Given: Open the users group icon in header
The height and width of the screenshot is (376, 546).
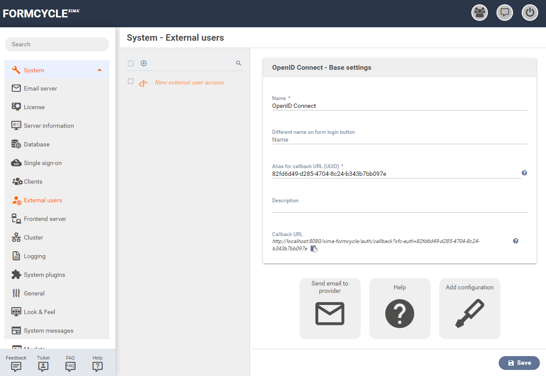Looking at the screenshot, I should pyautogui.click(x=479, y=13).
